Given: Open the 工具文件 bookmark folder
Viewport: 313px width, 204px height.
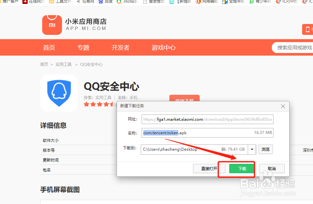Looking at the screenshot, I should point(60,2).
